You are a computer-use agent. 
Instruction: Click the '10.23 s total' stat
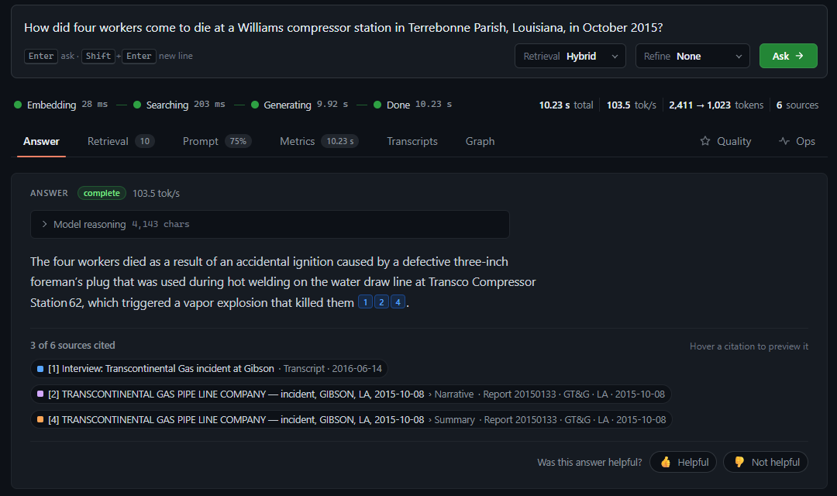(x=566, y=105)
